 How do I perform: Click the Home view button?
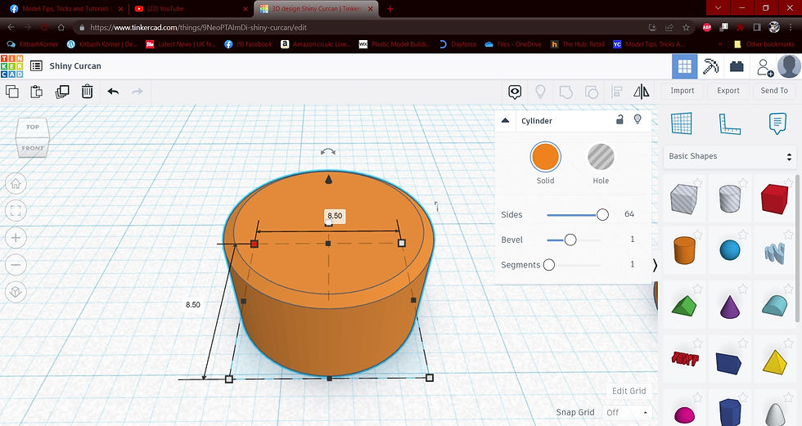pos(16,183)
